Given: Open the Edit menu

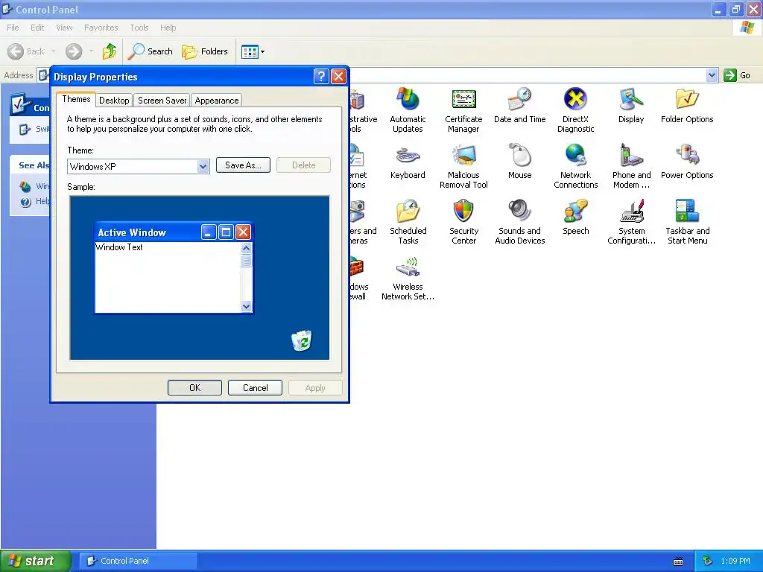Looking at the screenshot, I should 37,28.
